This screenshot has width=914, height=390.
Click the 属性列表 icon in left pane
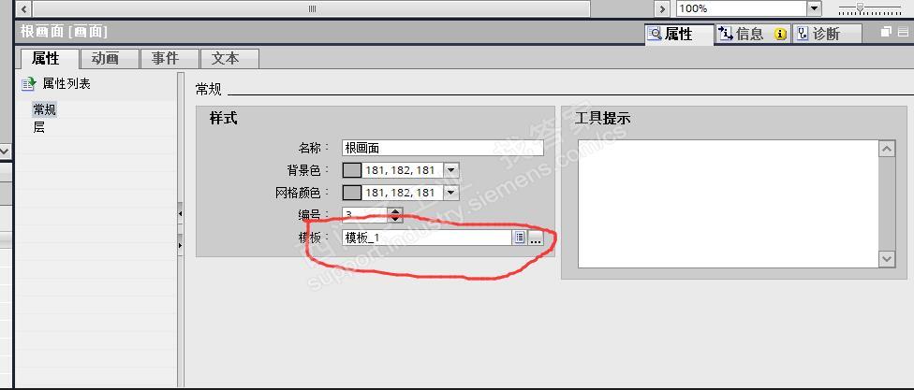click(x=28, y=84)
